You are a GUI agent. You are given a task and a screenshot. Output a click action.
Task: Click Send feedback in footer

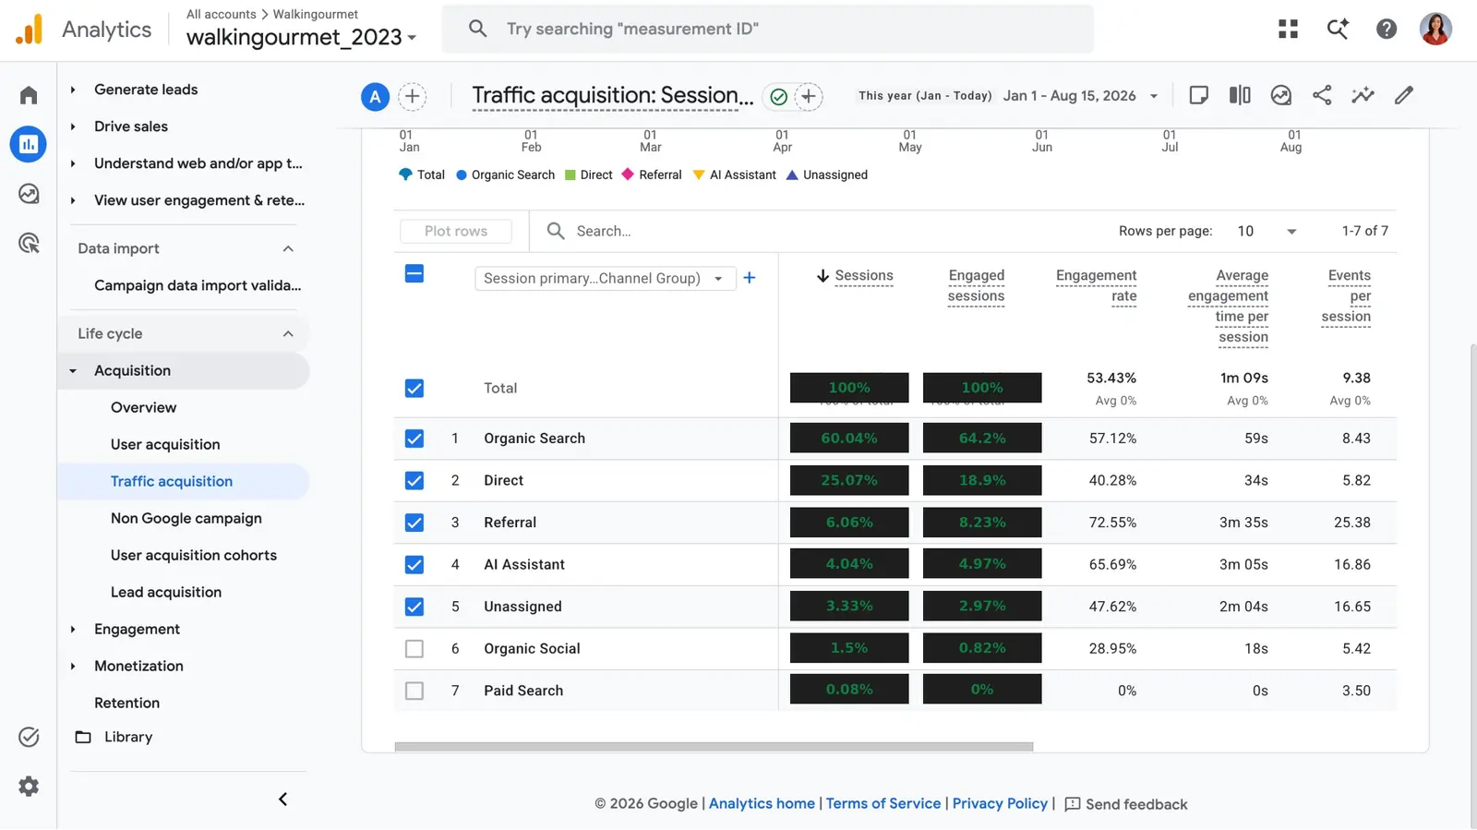(x=1126, y=804)
